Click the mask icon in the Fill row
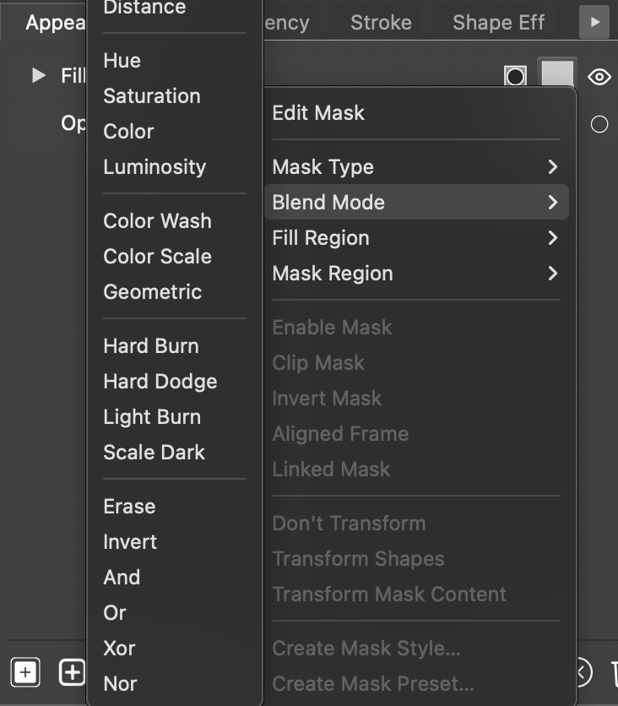This screenshot has height=706, width=618. pyautogui.click(x=515, y=77)
